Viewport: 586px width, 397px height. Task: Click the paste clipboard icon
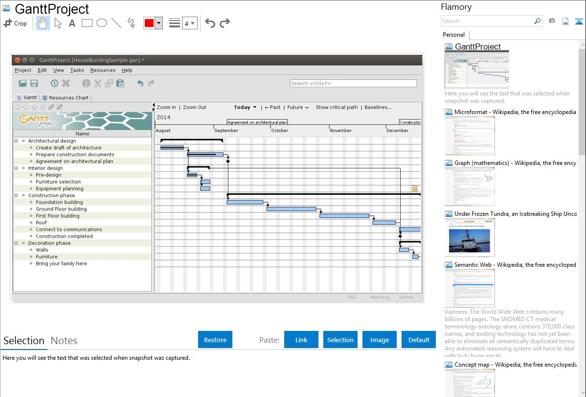tap(120, 83)
